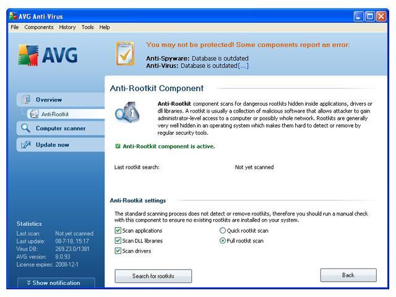Viewport: 396px width, 297px height.
Task: Click the Search for rootkits button
Action: (x=153, y=276)
